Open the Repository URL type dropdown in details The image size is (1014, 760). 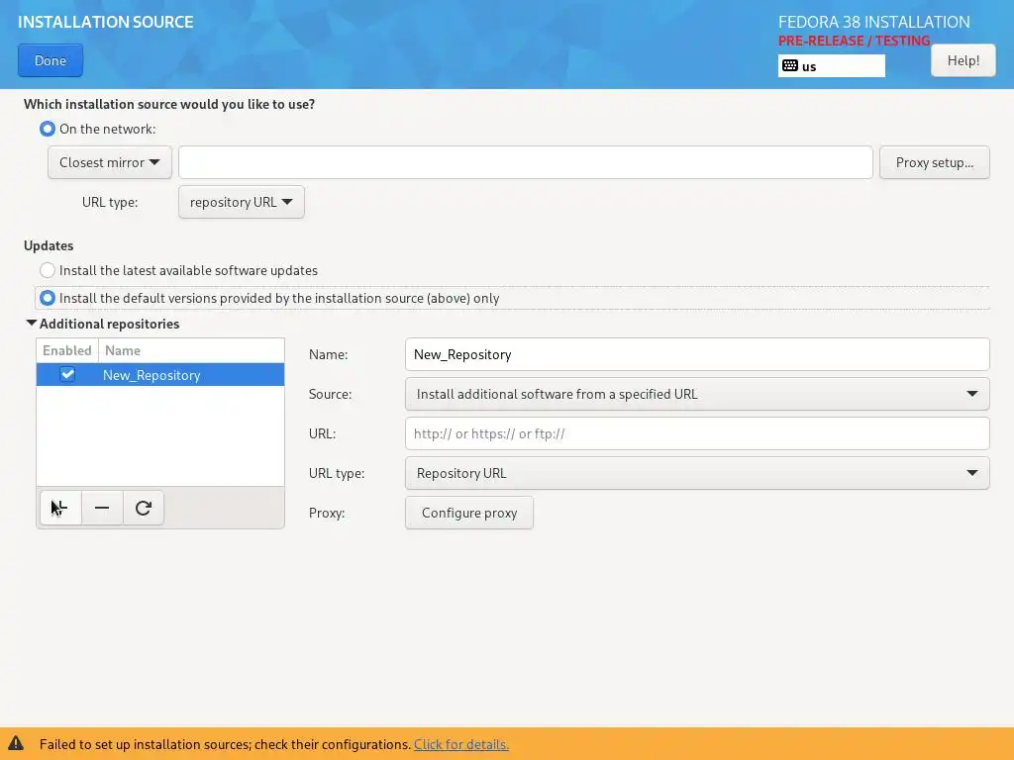click(x=697, y=473)
